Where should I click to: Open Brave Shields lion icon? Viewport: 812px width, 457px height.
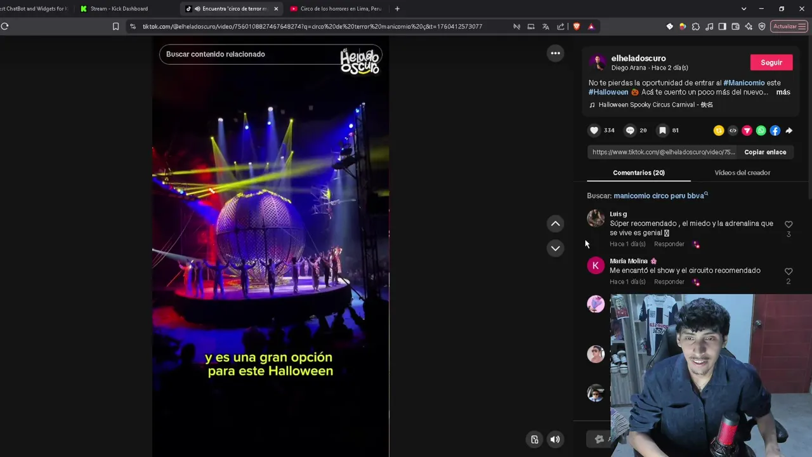[576, 27]
